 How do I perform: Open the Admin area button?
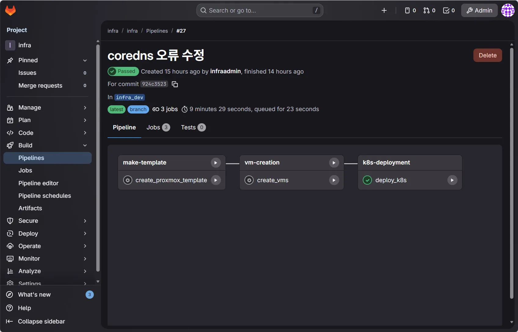[x=479, y=10]
